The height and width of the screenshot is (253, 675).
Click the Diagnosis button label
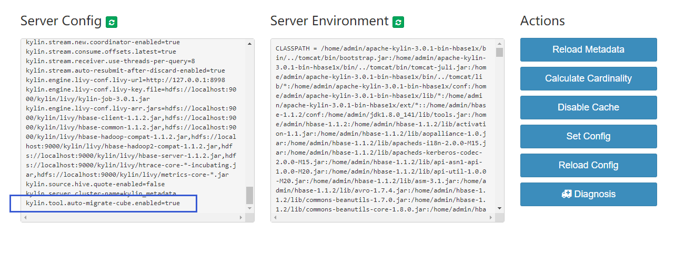(595, 194)
